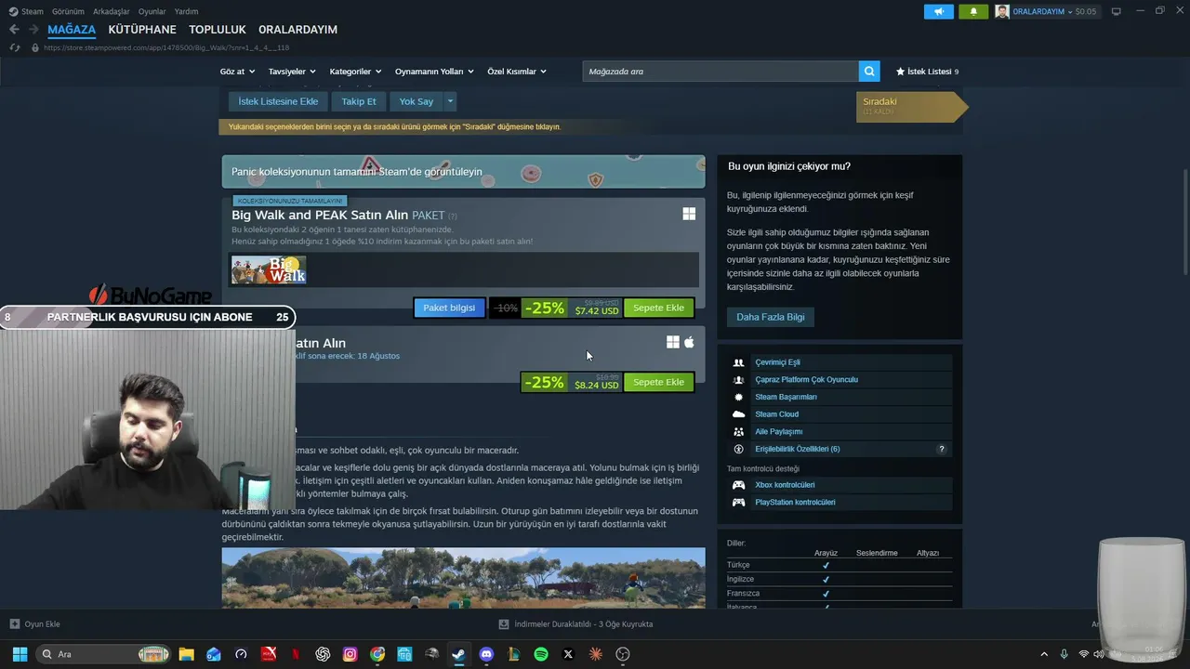Open X app from the taskbar
The image size is (1190, 669).
[x=568, y=654]
